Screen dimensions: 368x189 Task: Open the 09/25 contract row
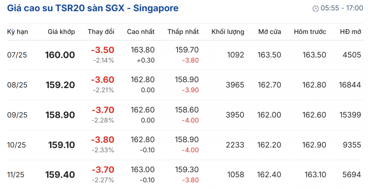tap(17, 115)
